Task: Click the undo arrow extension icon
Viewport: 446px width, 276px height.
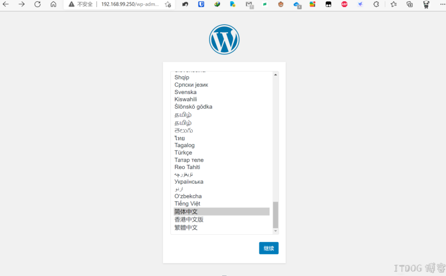Action: click(x=185, y=4)
